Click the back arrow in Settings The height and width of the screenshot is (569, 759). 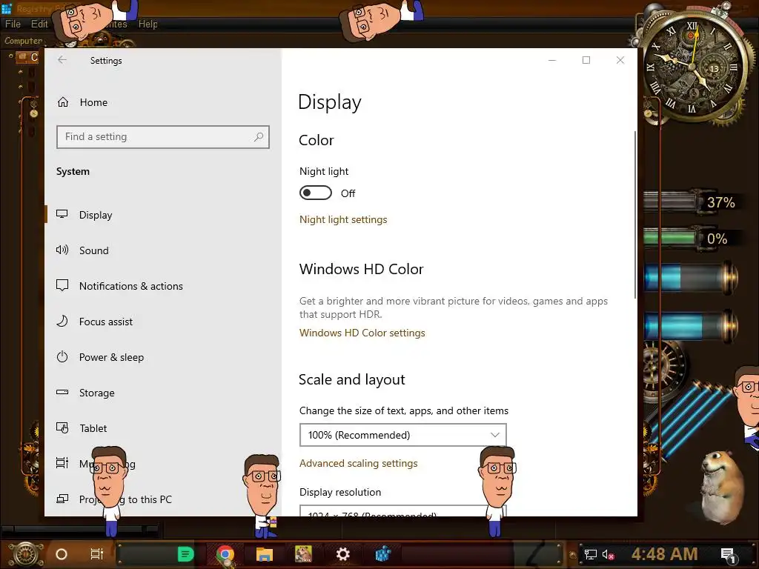point(62,60)
